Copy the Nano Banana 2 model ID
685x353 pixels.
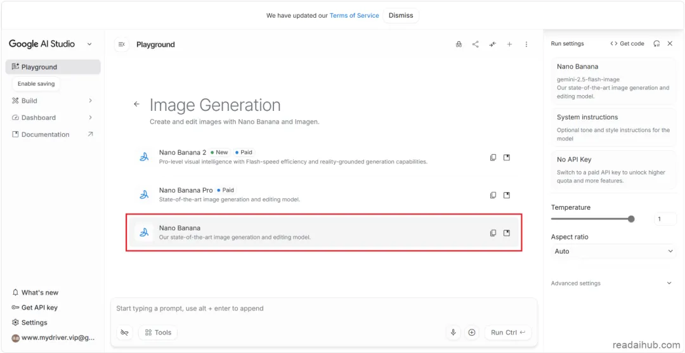click(x=493, y=157)
